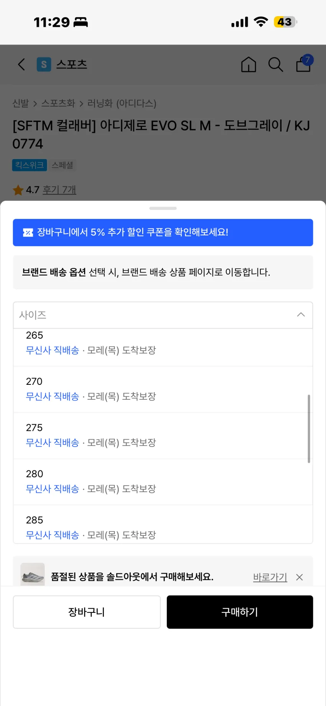Add to cart with 장바구니 button
The height and width of the screenshot is (706, 326).
click(x=87, y=612)
